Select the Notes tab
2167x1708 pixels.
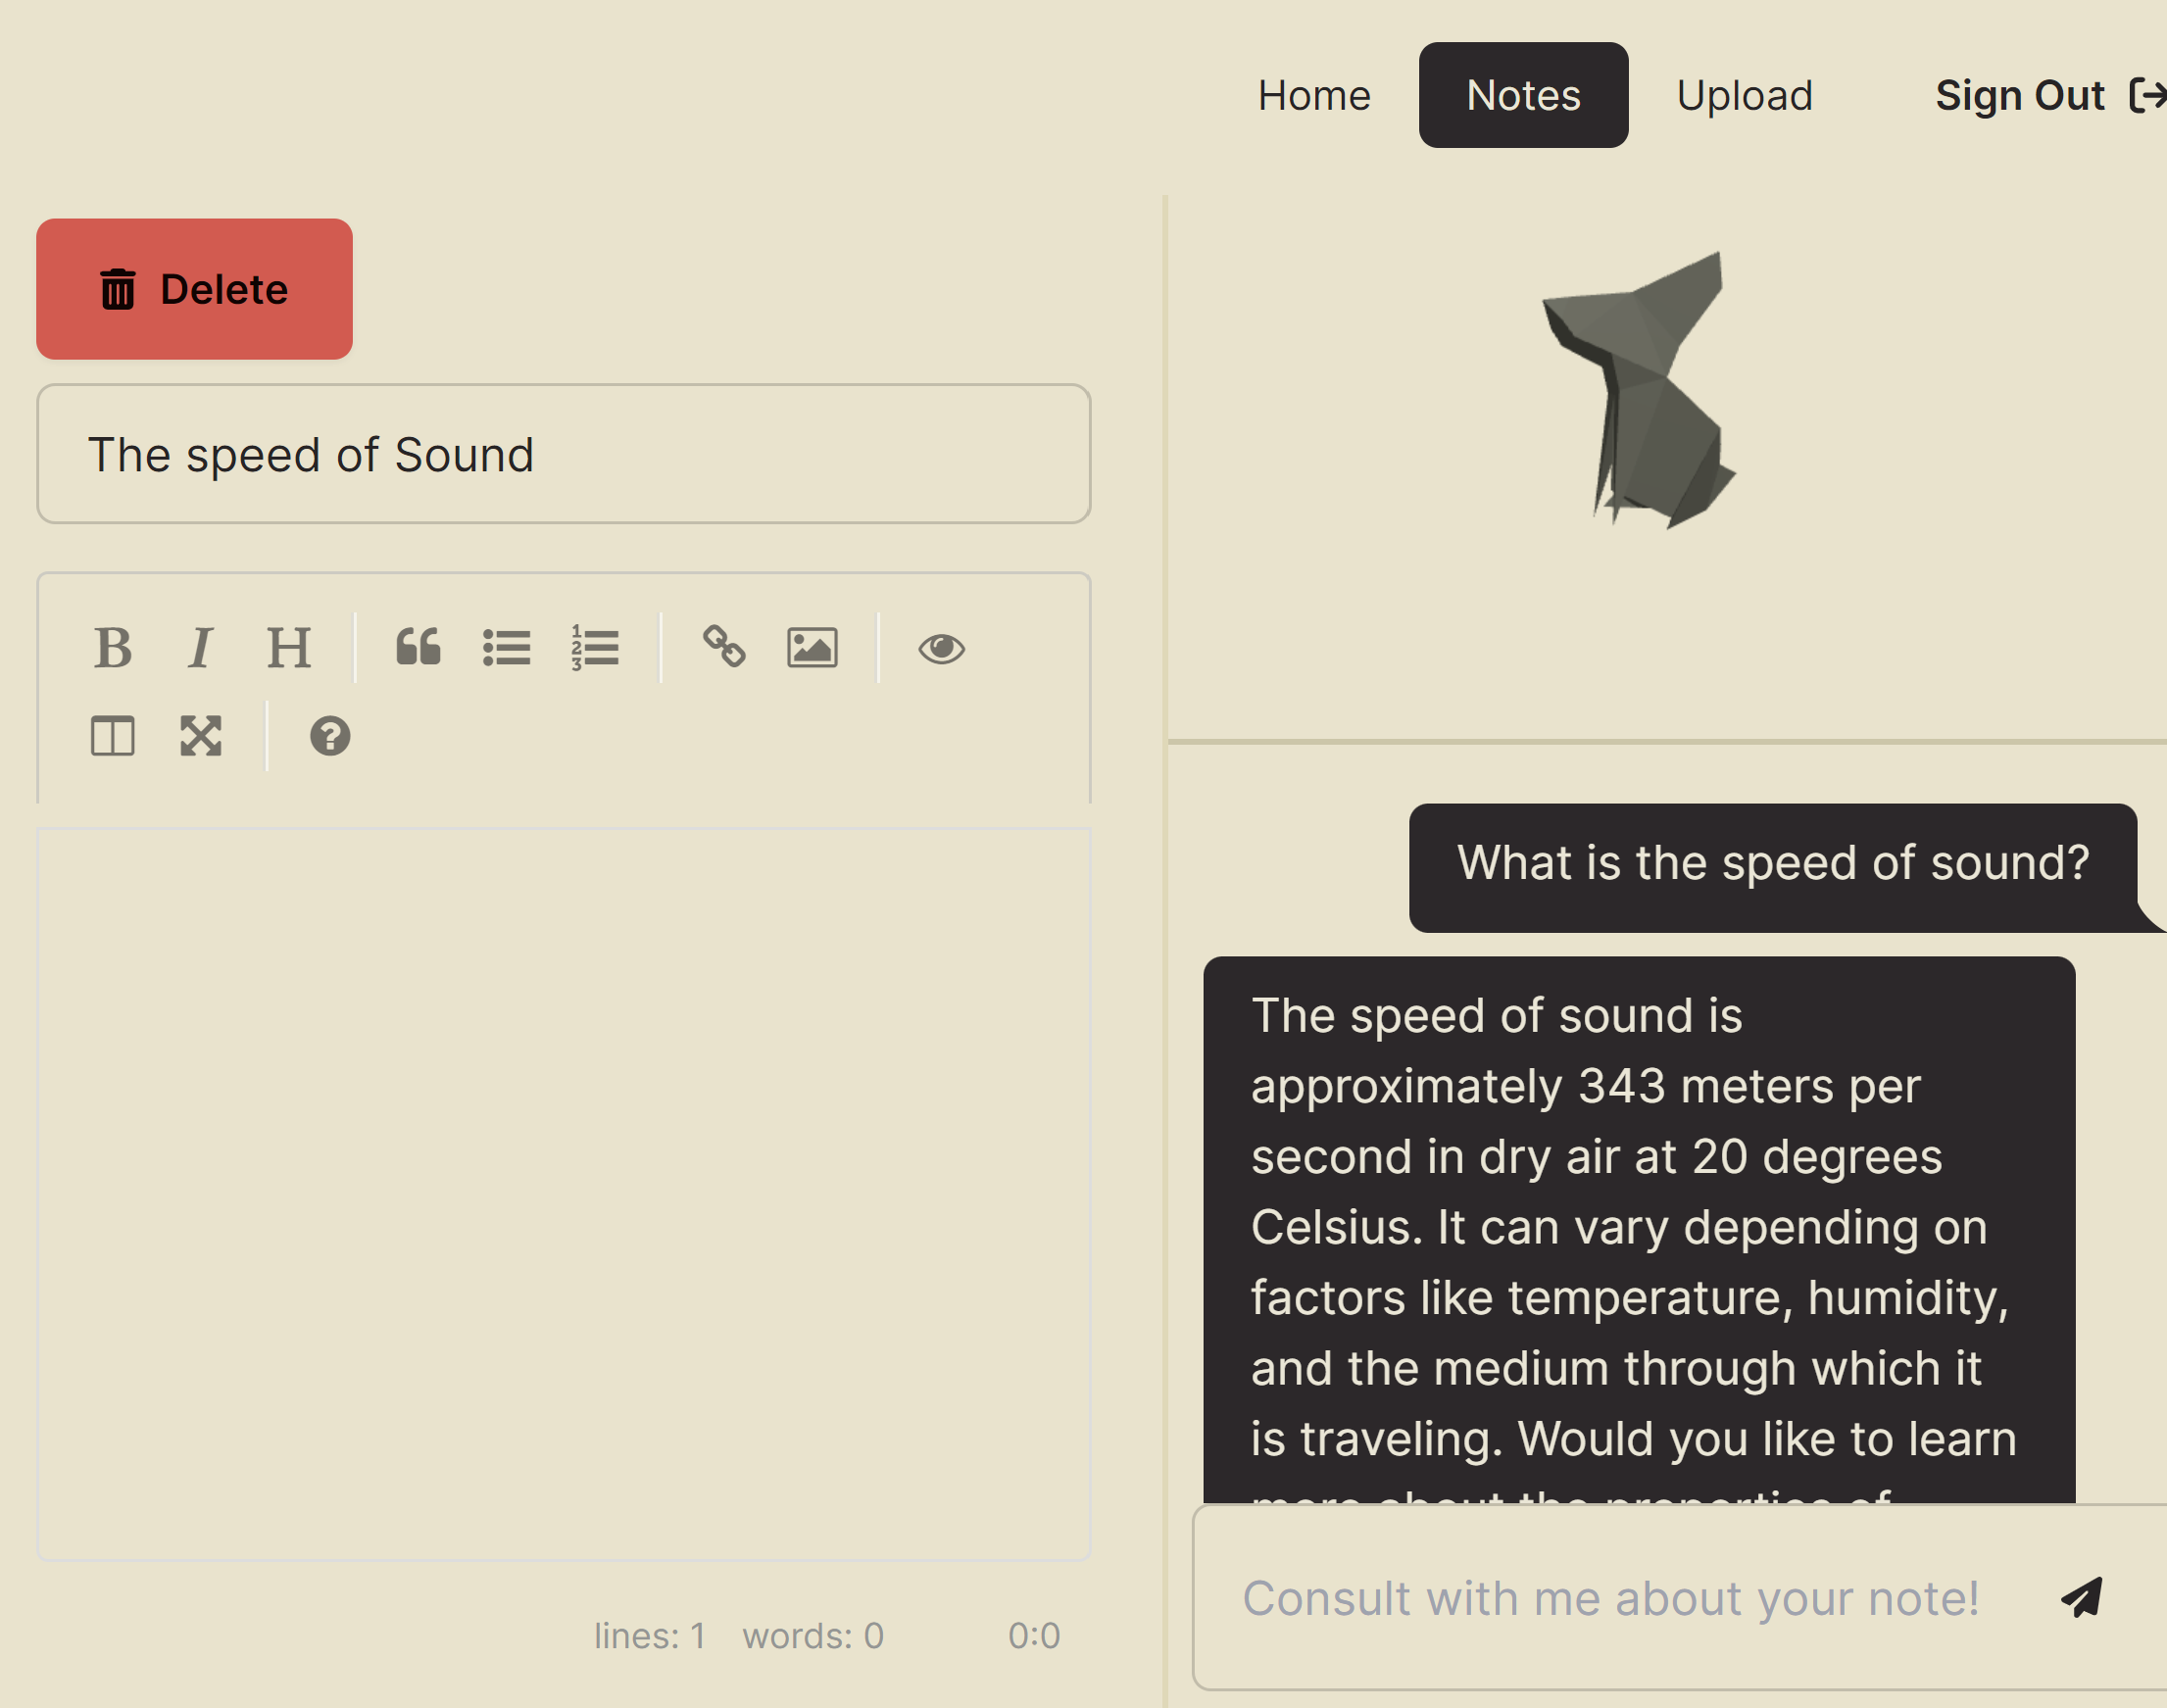(x=1523, y=96)
